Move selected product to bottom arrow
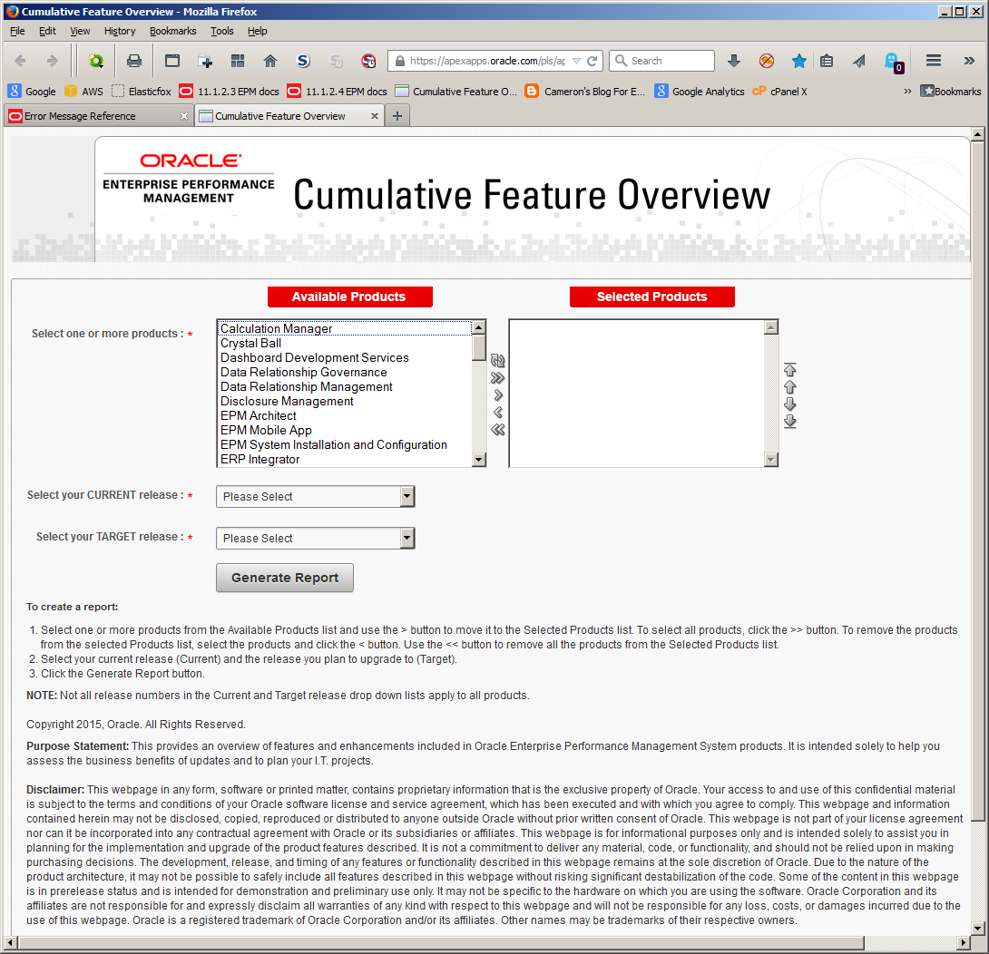Screen dimensions: 989x954 (789, 422)
